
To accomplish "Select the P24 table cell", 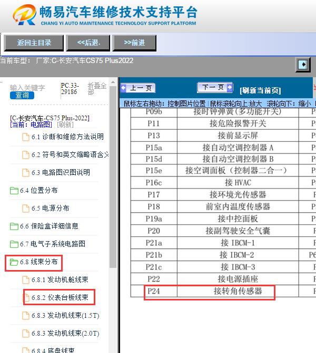I will (154, 291).
